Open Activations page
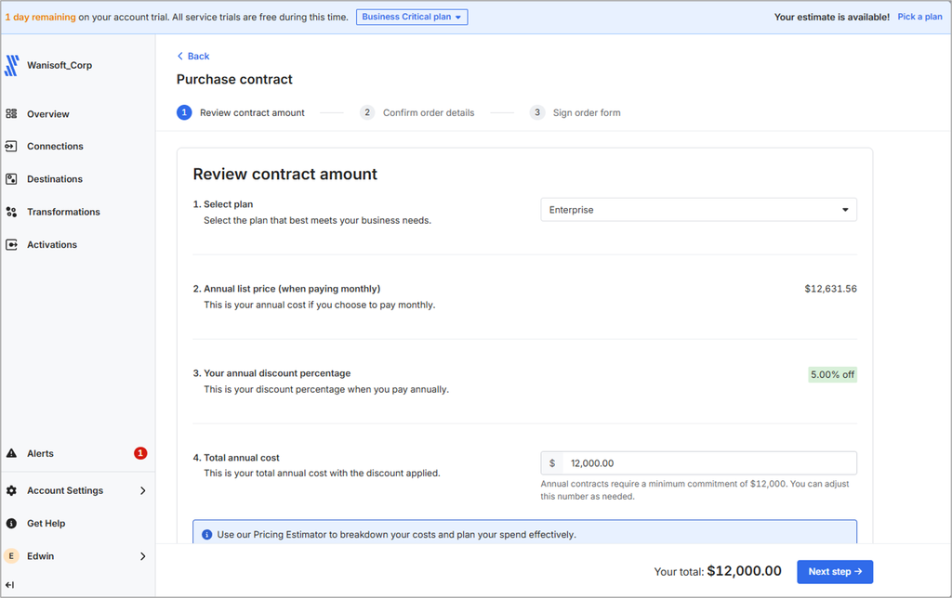 tap(52, 244)
